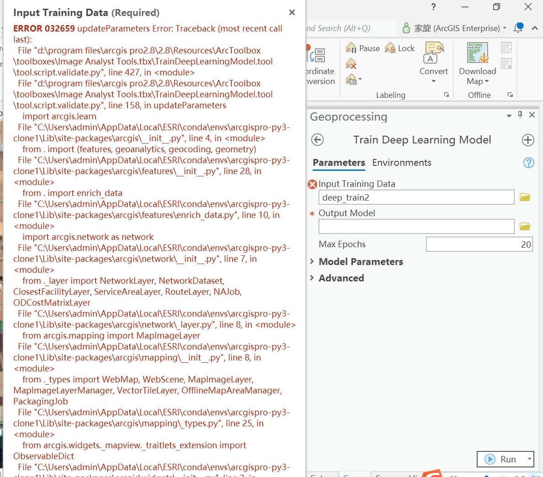Select the Parameters tab
This screenshot has height=477, width=543.
coord(339,163)
